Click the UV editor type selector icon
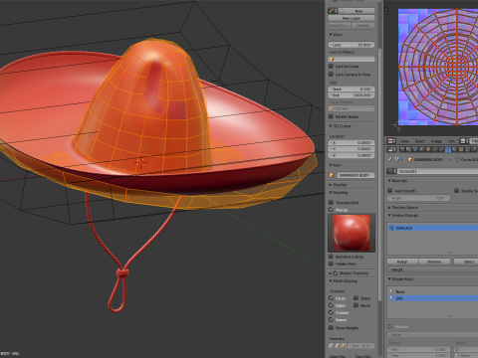 click(391, 141)
